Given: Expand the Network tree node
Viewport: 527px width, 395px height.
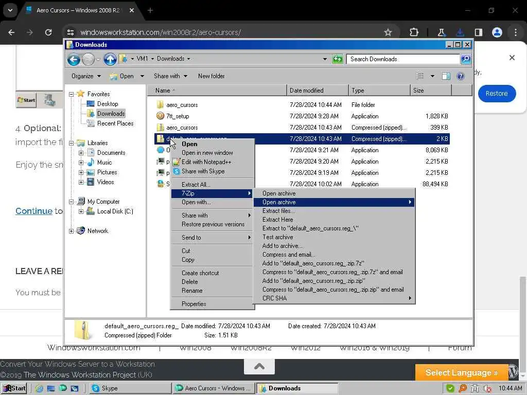Looking at the screenshot, I should (71, 231).
